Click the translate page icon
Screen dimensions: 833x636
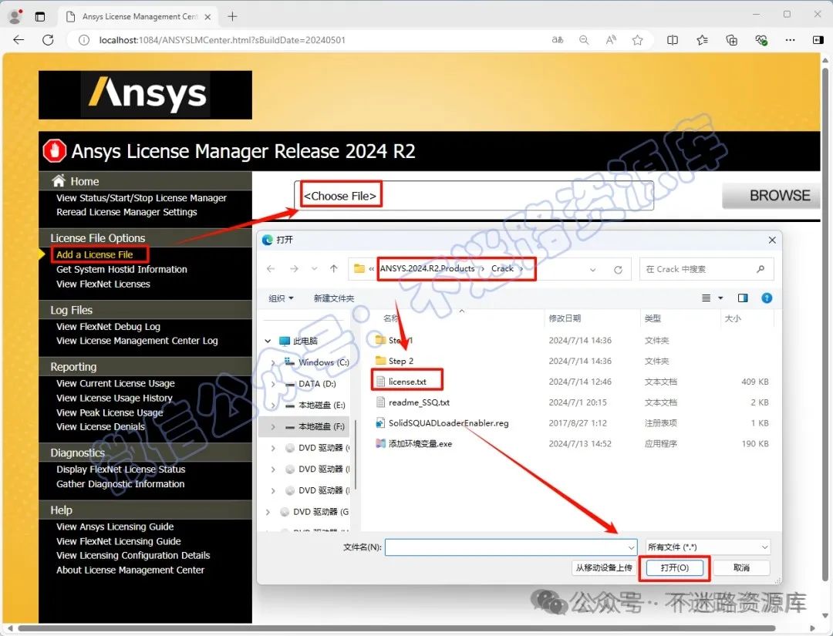pos(558,40)
